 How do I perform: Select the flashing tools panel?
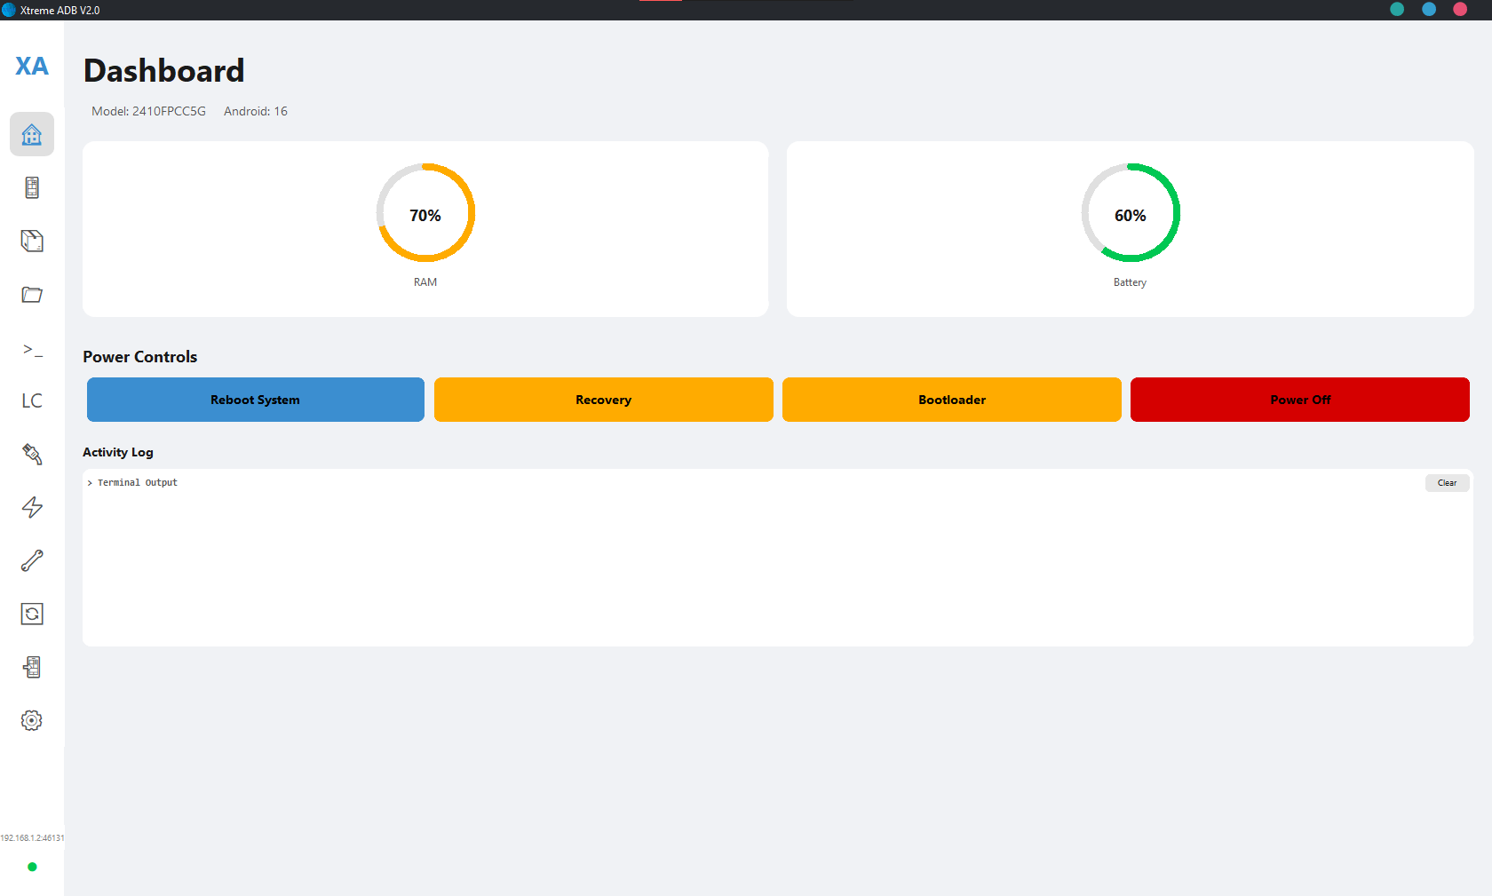(31, 454)
